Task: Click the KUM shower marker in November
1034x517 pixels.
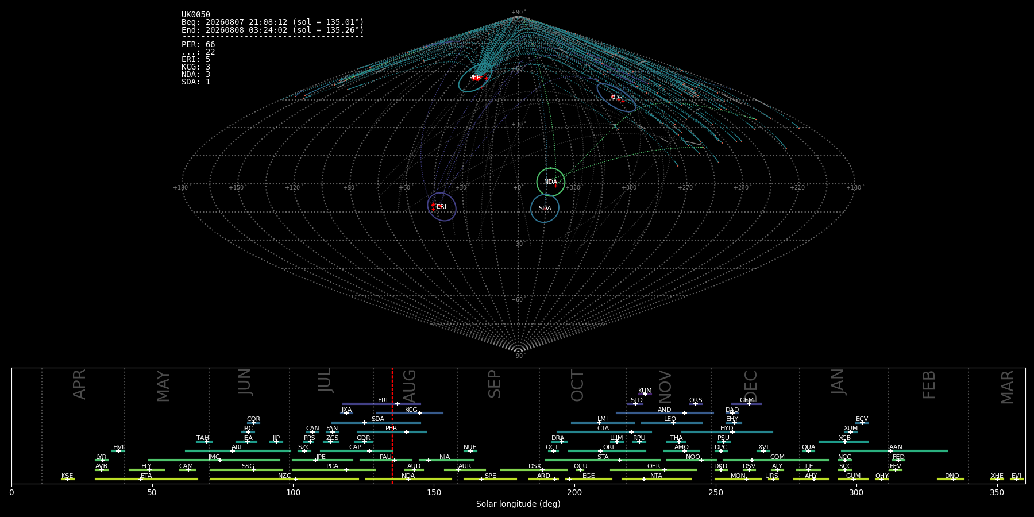Action: click(x=645, y=394)
